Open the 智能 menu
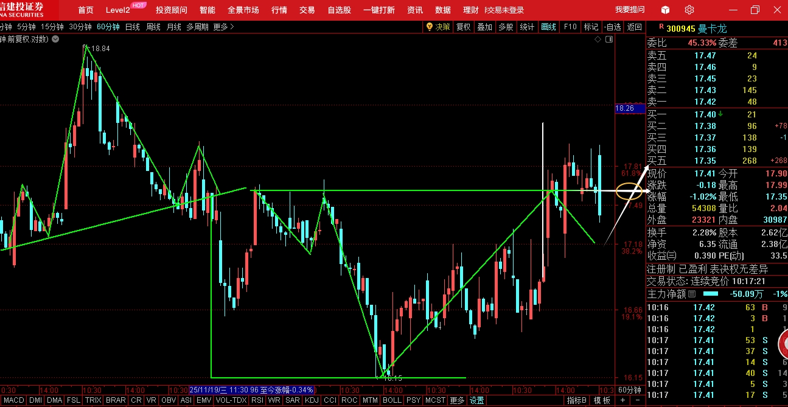This screenshot has height=407, width=788. click(x=207, y=10)
